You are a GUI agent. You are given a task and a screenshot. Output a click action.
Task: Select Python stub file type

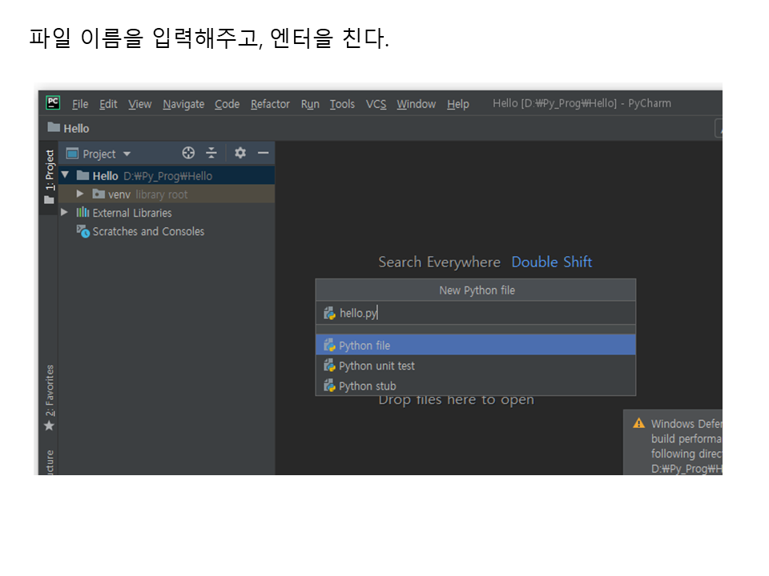tap(367, 386)
